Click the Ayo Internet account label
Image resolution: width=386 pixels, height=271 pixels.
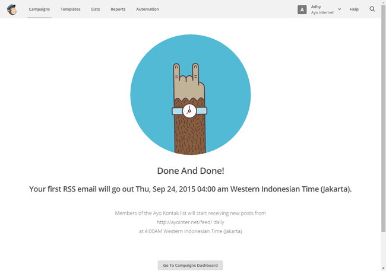[x=322, y=12]
